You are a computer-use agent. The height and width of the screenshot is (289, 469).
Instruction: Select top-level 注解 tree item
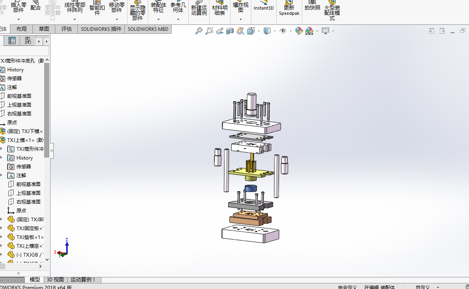(x=12, y=87)
